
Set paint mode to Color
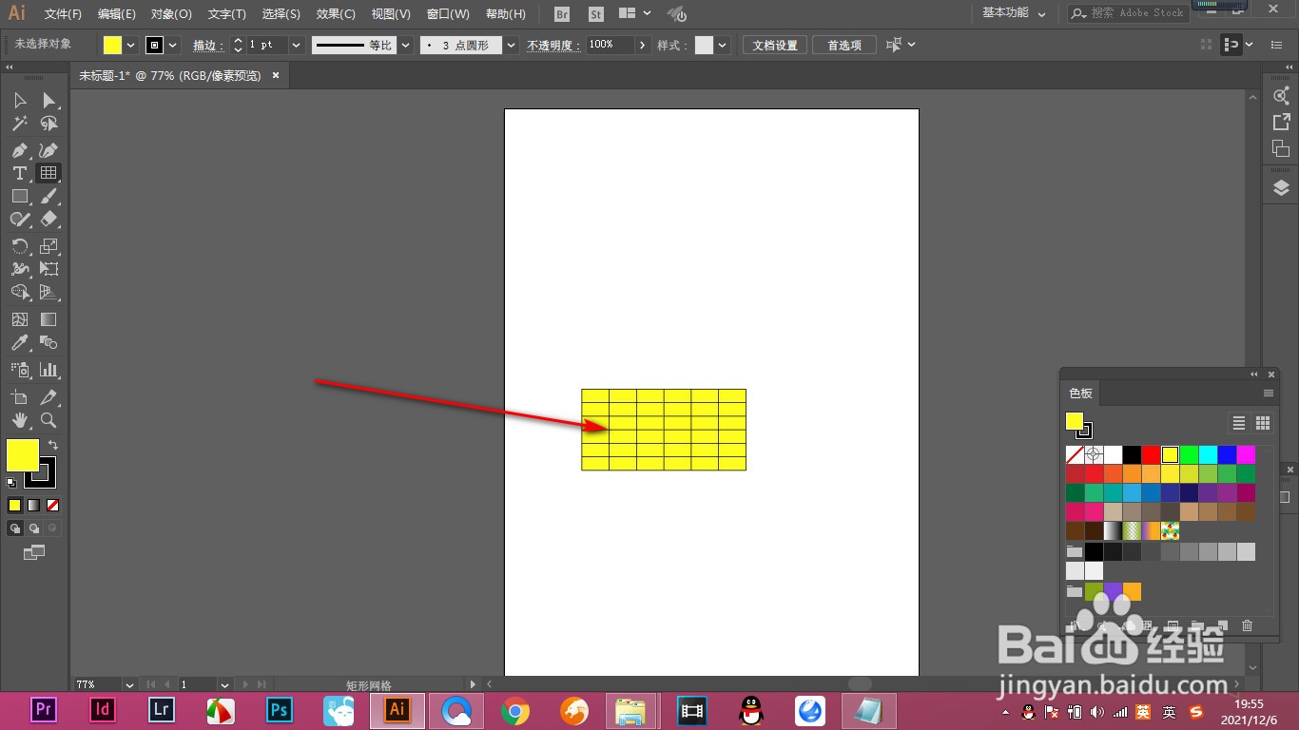[x=14, y=505]
